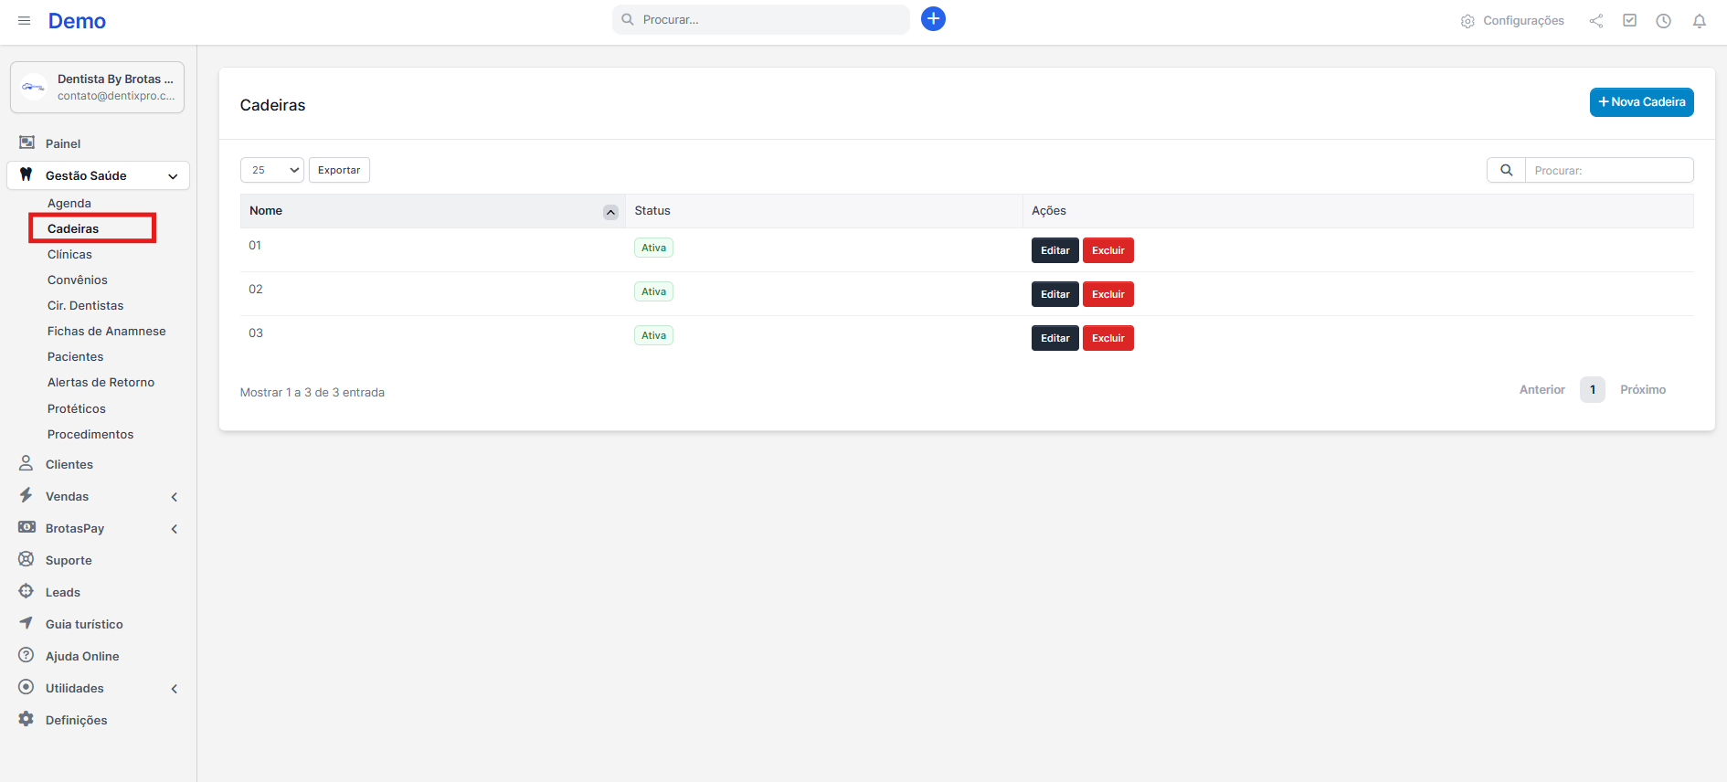Open the share icon in top bar
The image size is (1727, 782).
pyautogui.click(x=1596, y=20)
